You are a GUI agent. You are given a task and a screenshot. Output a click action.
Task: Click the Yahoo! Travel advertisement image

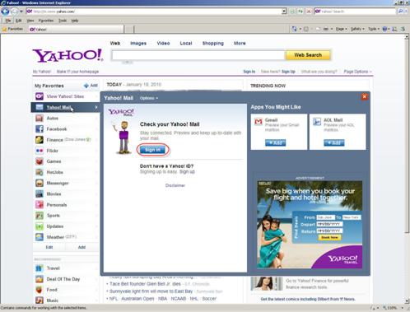pos(310,225)
